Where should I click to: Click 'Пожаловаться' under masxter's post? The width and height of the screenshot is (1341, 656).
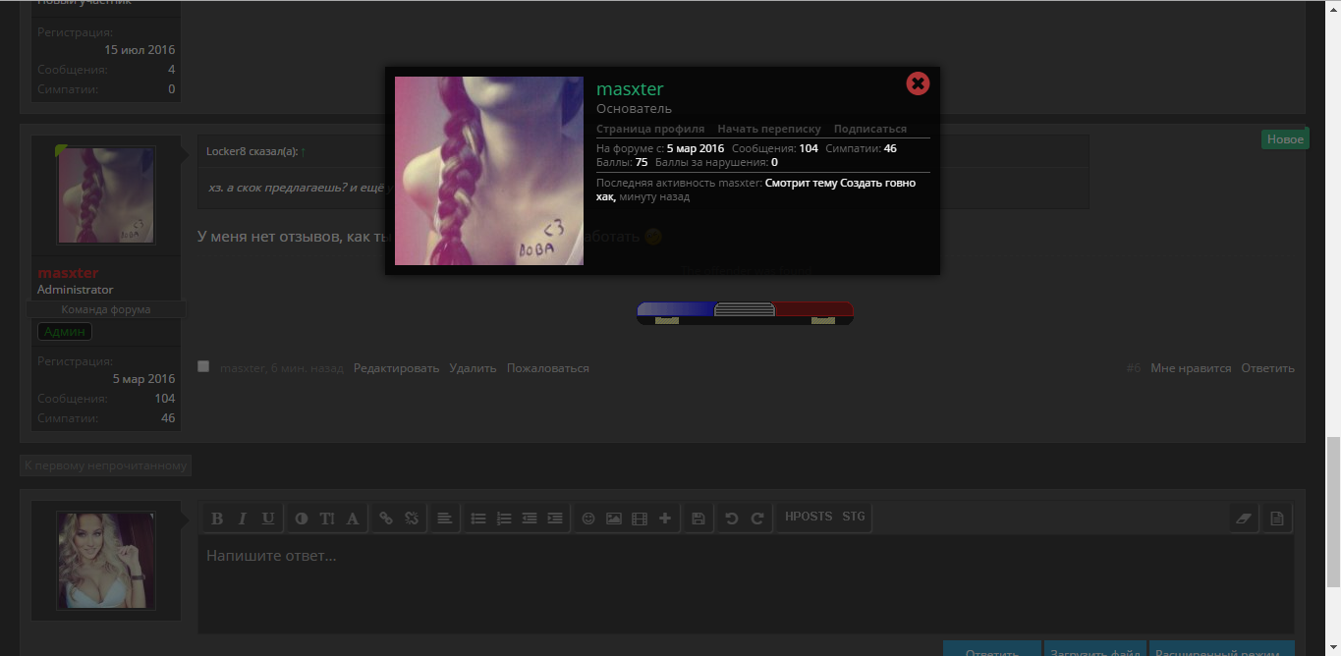pos(548,368)
